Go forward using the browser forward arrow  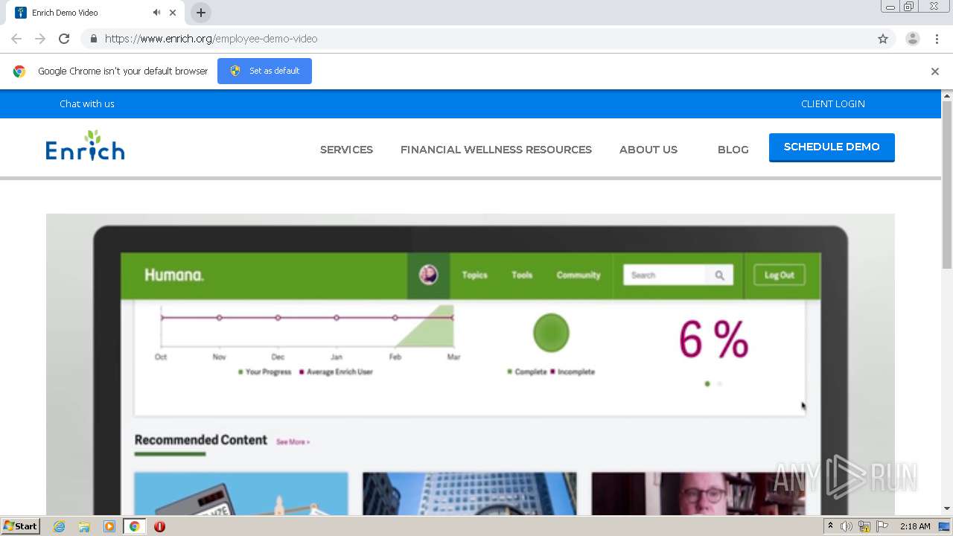click(x=40, y=39)
